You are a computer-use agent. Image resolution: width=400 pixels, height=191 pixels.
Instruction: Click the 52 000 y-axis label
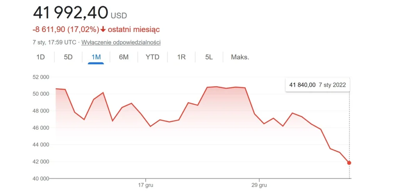pyautogui.click(x=41, y=77)
